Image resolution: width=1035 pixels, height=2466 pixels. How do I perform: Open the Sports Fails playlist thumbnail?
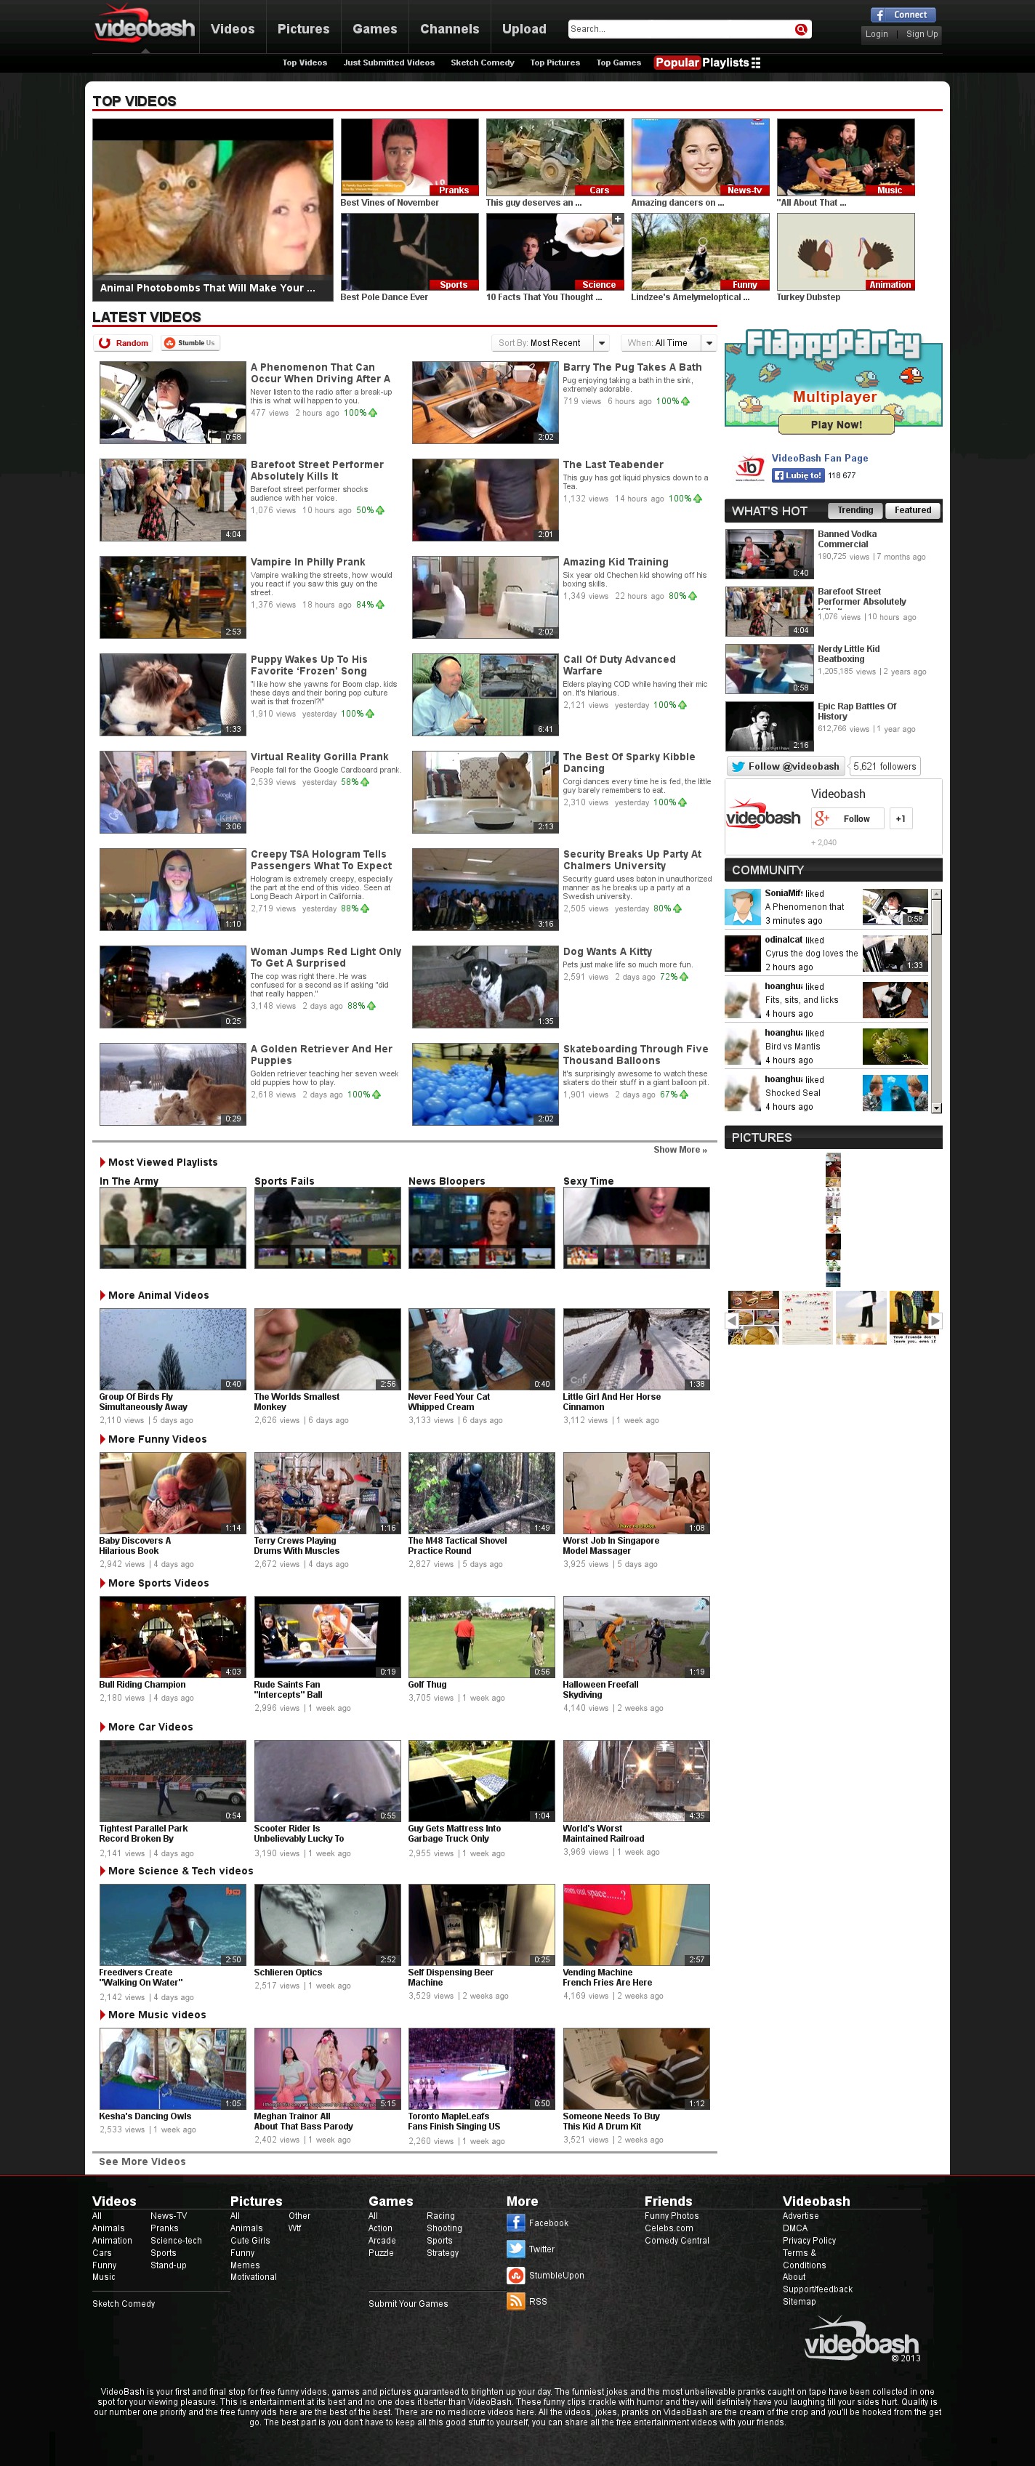(x=328, y=1228)
